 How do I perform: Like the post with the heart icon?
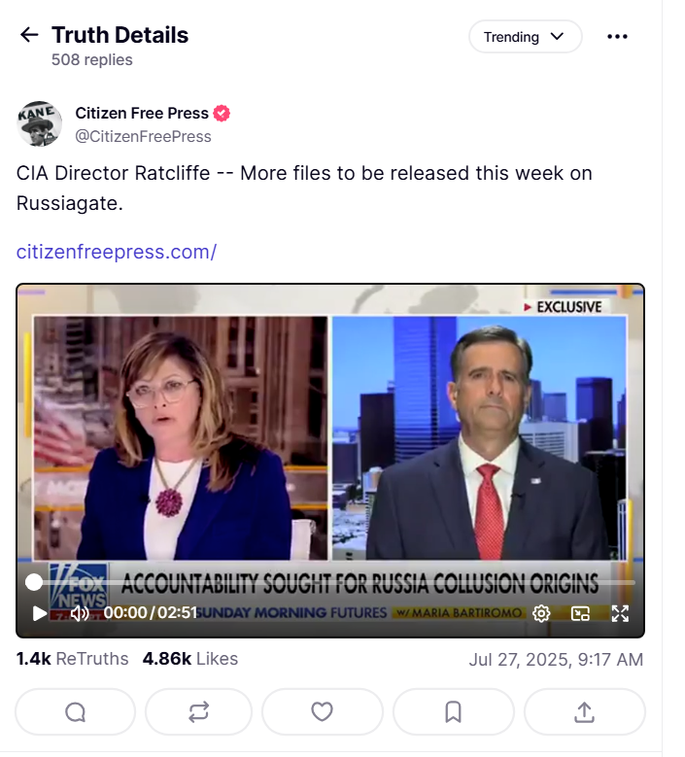coord(322,712)
